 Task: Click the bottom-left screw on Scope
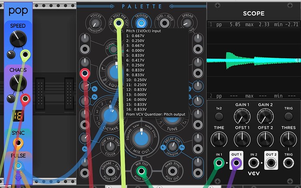pyautogui.click(x=217, y=181)
